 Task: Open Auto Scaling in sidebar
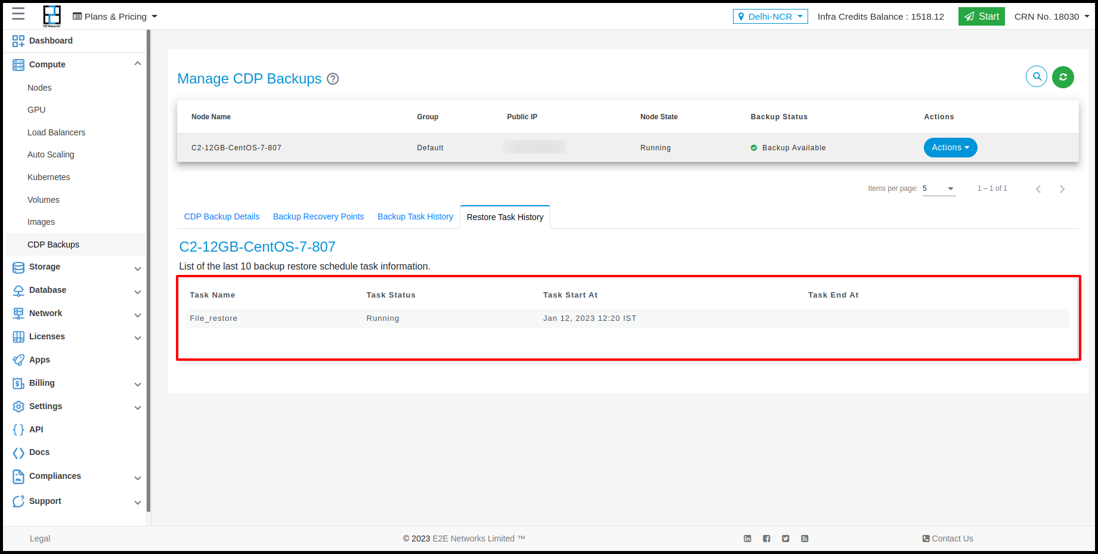[x=51, y=154]
